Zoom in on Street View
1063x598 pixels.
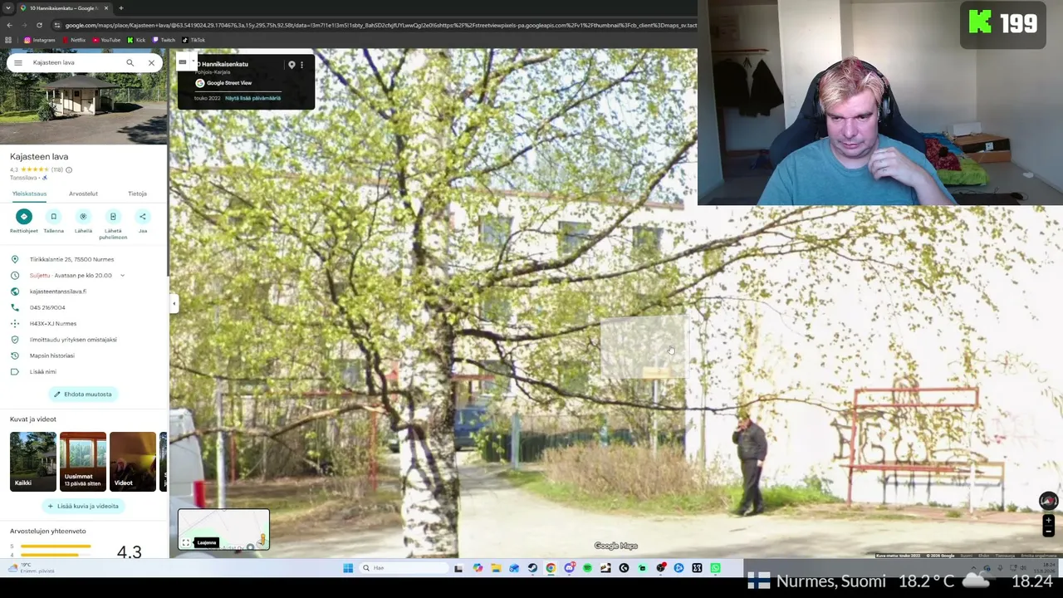point(1048,521)
